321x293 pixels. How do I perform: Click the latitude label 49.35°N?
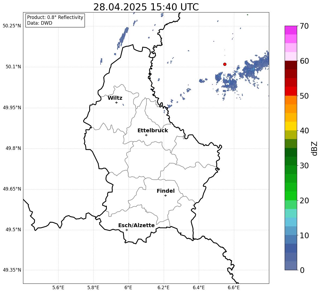coord(12,270)
